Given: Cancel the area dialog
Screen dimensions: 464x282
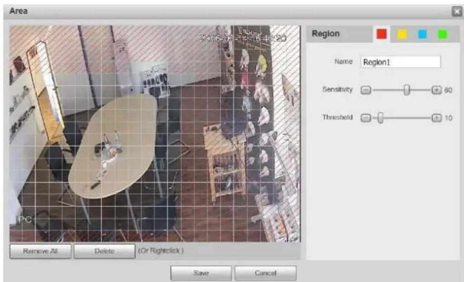Looking at the screenshot, I should [x=266, y=273].
